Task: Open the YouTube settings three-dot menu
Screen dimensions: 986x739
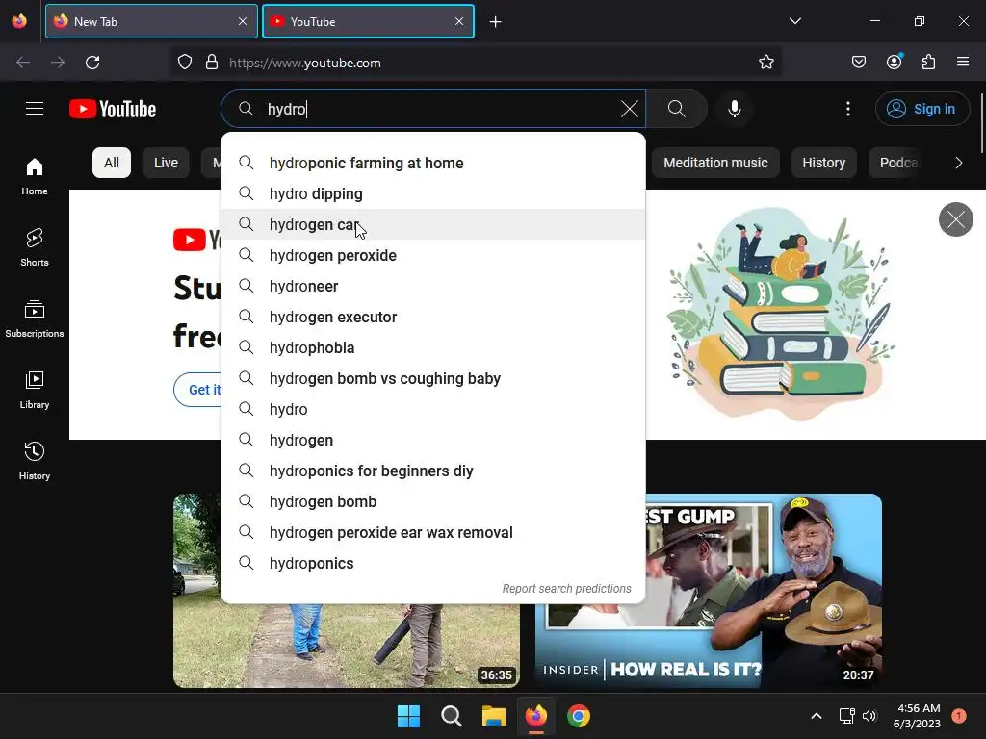Action: [x=847, y=109]
